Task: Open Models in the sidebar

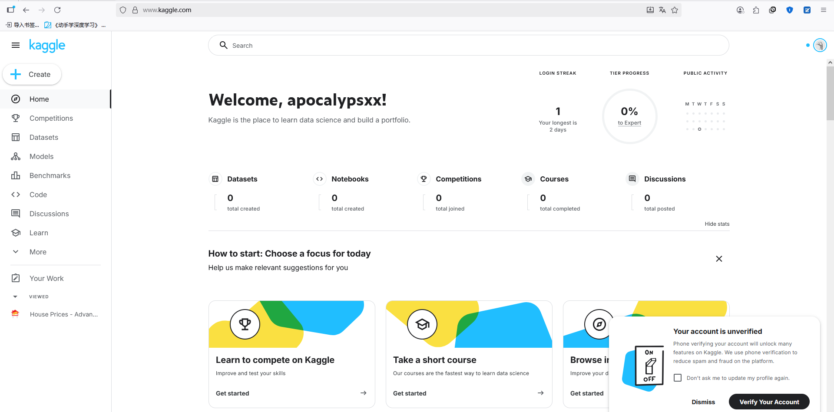Action: (56, 156)
